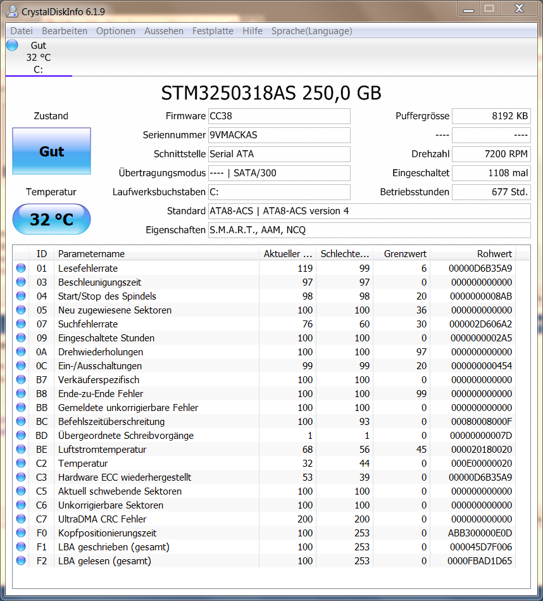The width and height of the screenshot is (543, 601).
Task: Click the status icon for Eingeschaltete Stunden
Action: (x=21, y=338)
